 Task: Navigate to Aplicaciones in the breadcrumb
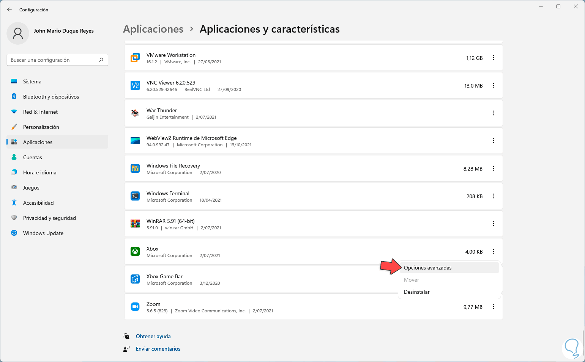153,29
